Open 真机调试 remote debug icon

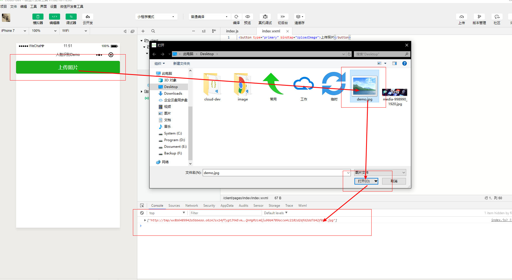265,17
